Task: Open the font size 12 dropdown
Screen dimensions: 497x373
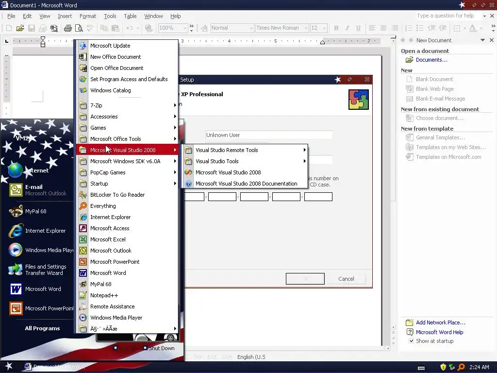Action: pyautogui.click(x=324, y=28)
